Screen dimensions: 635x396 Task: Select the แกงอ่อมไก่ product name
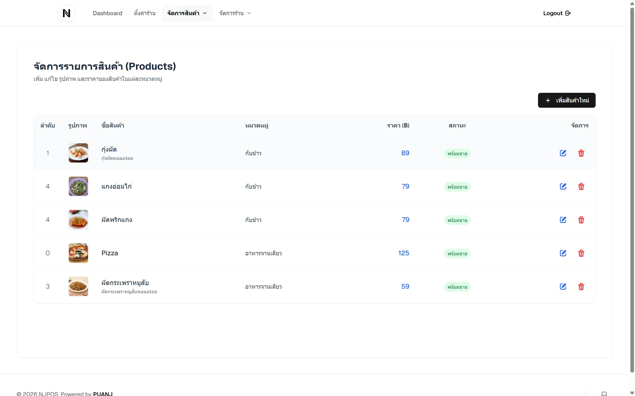click(116, 186)
